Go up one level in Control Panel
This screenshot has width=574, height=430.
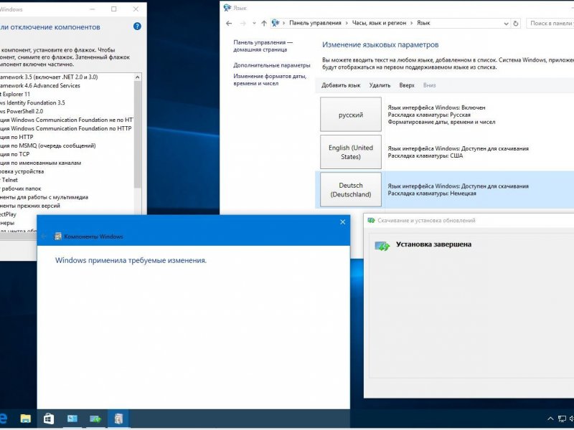pyautogui.click(x=264, y=23)
